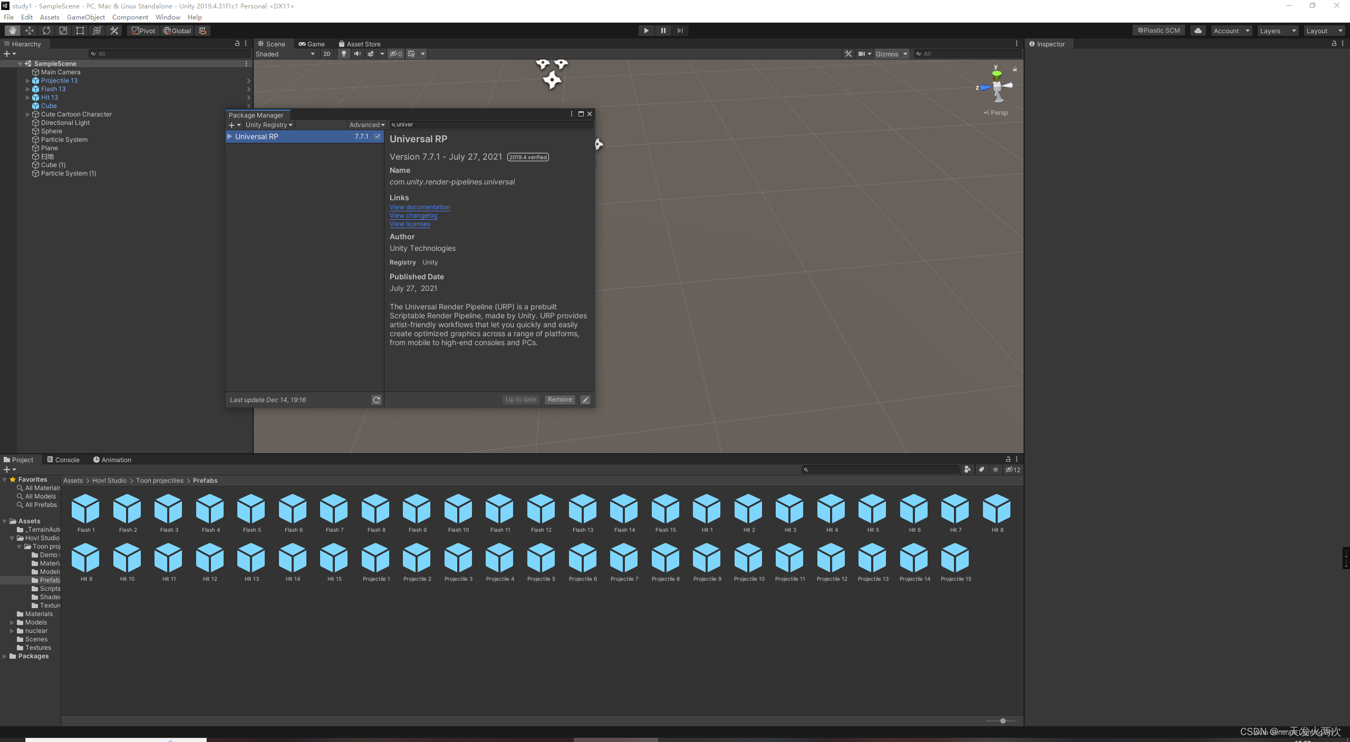Switch to the Animation tab
Screen dimensions: 1350x742
[112, 460]
